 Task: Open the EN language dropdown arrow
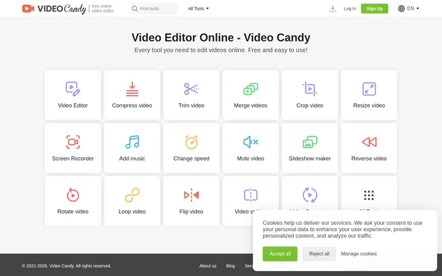(418, 8)
